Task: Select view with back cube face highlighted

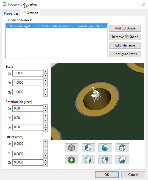Action: click(x=105, y=160)
